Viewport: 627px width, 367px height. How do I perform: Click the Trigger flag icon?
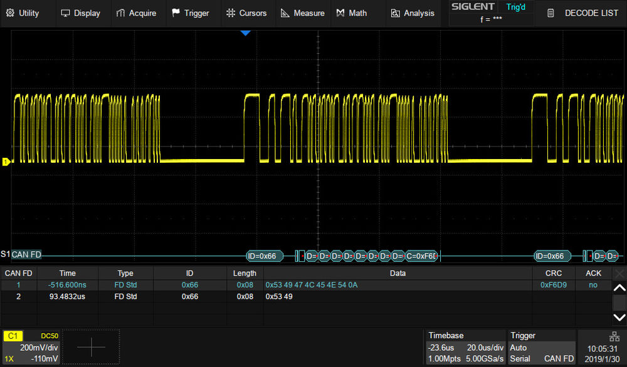[176, 13]
